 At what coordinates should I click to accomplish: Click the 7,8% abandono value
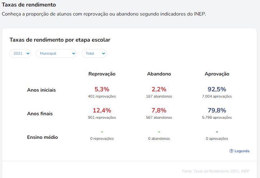[x=159, y=111]
